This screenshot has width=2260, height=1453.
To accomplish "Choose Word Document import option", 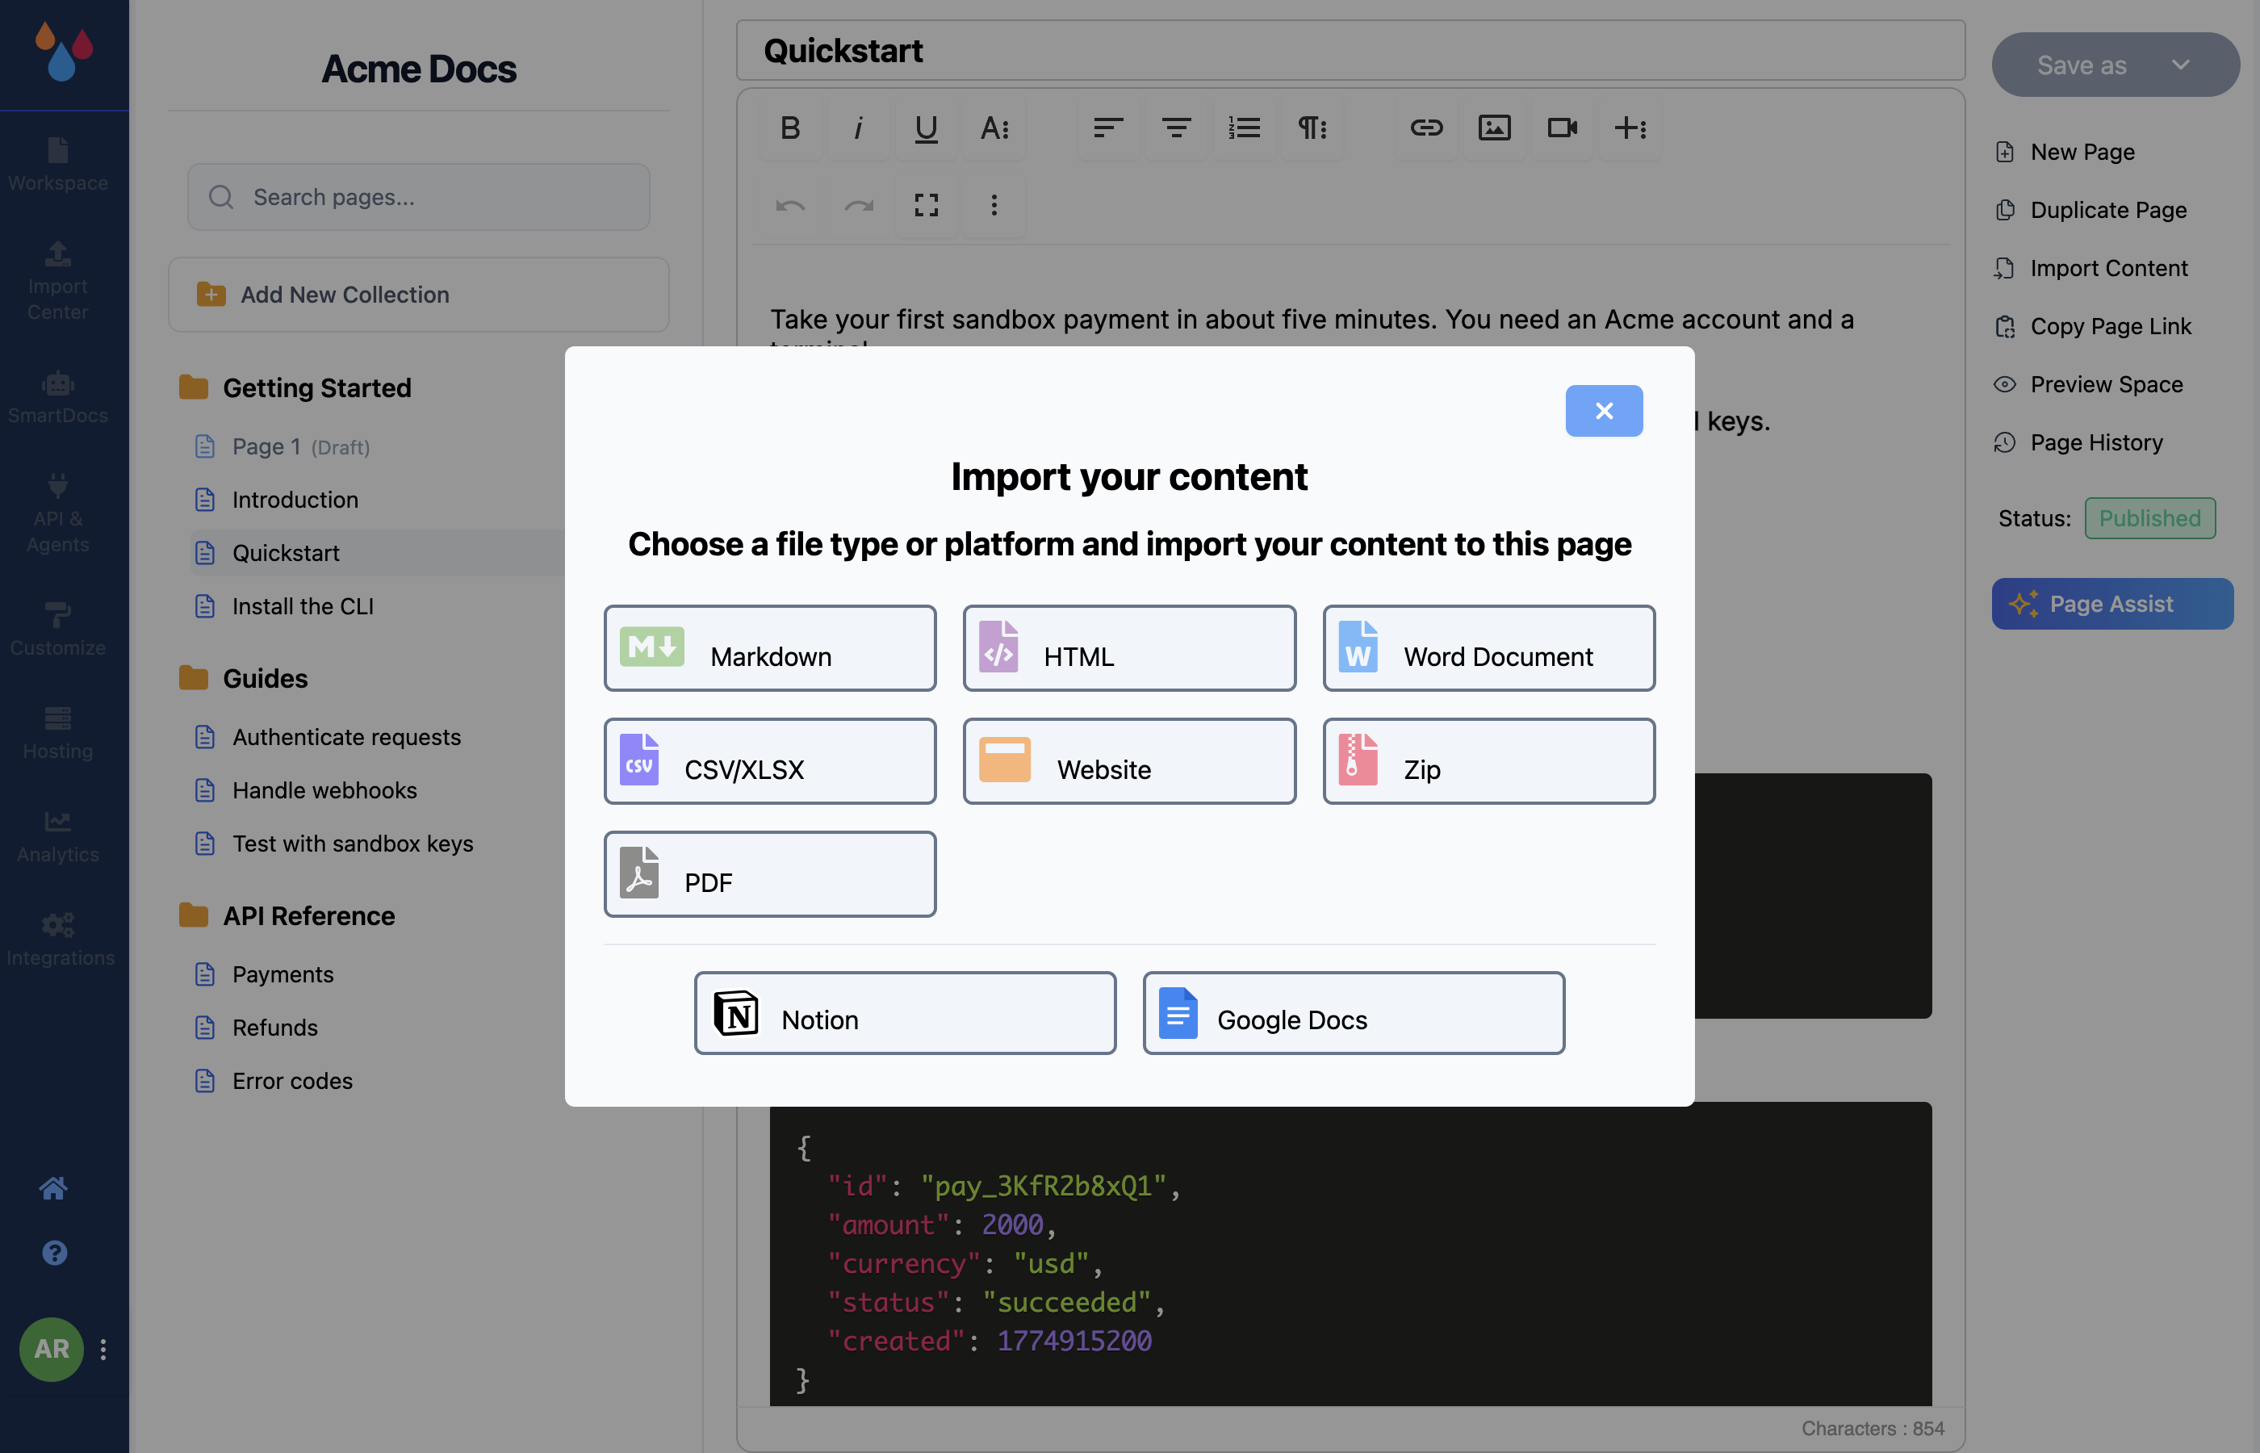I will click(1488, 648).
